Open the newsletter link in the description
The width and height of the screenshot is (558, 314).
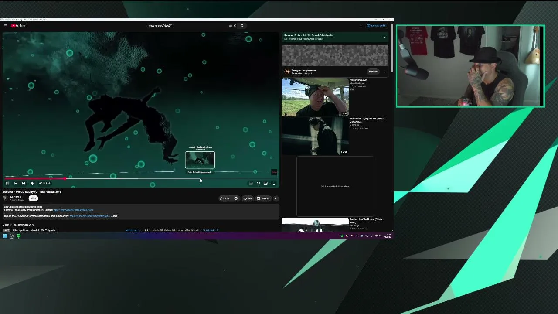(x=89, y=216)
